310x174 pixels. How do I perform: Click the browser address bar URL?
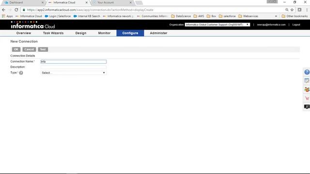[x=90, y=10]
